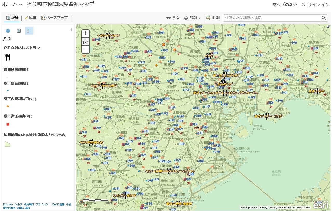This screenshot has height=212, width=332.
Task: Show the Contents layer list icon
Action: pyautogui.click(x=18, y=31)
